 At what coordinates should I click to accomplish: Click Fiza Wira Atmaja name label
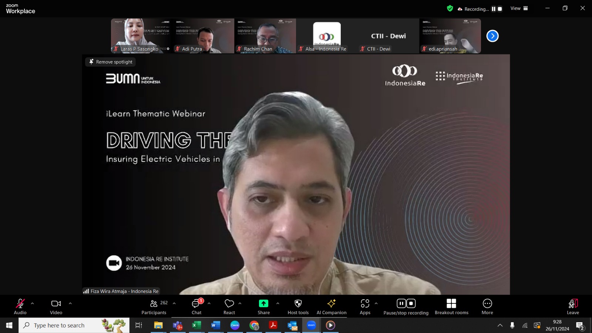pos(121,291)
